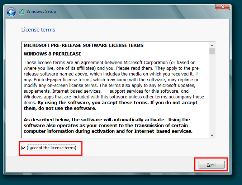Click paragraph starting 'As described below'

click(108, 125)
